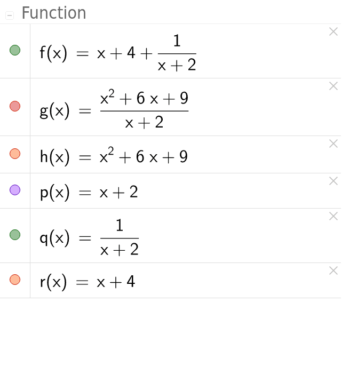The image size is (342, 382).
Task: Toggle visibility of q(x) green circle
Action: (15, 235)
